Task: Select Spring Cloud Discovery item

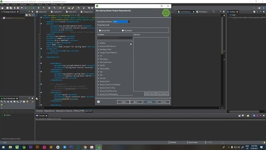Action: pos(108,91)
